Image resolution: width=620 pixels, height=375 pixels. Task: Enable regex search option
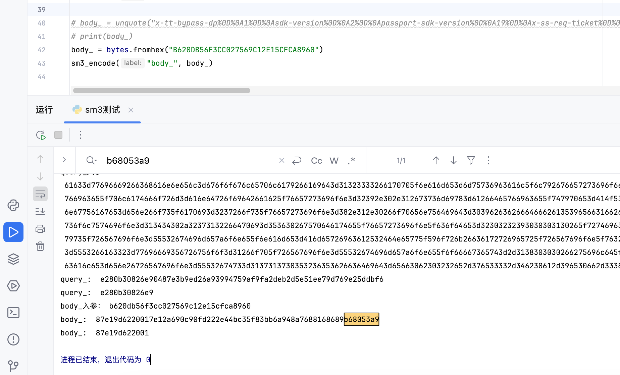(x=351, y=161)
